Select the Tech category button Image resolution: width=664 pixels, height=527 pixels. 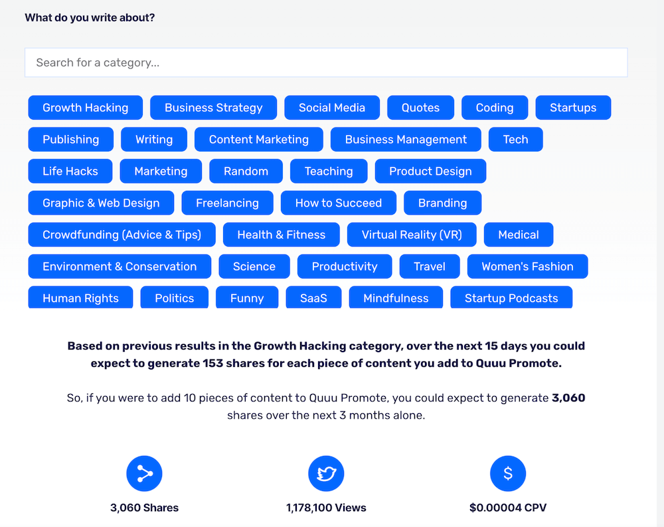coord(515,140)
